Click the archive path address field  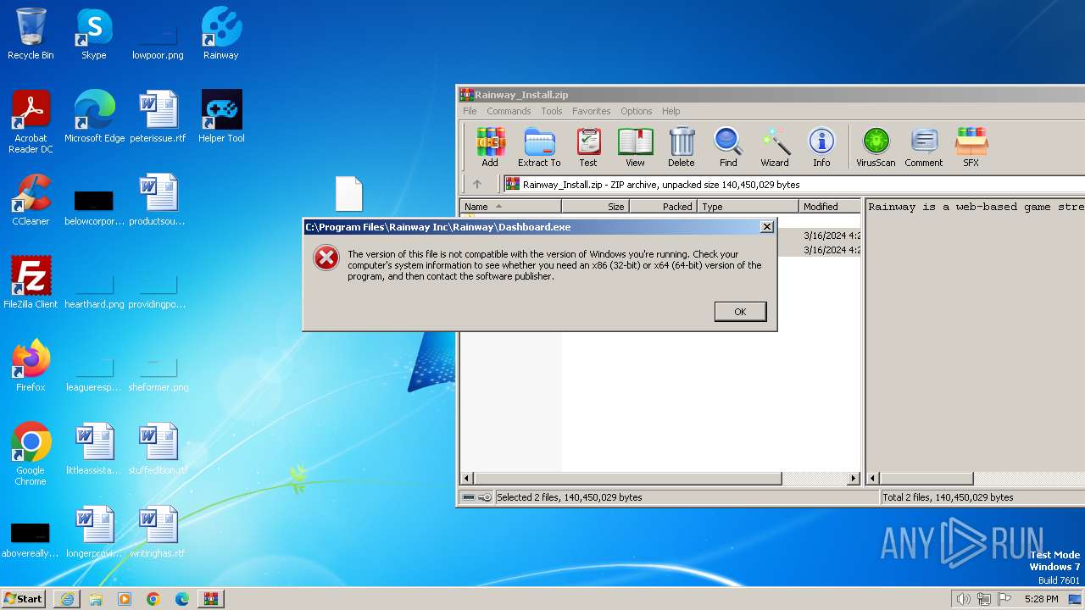click(794, 184)
